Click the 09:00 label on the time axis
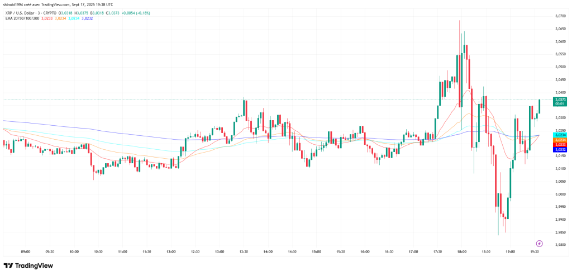The height and width of the screenshot is (275, 572). coord(25,252)
